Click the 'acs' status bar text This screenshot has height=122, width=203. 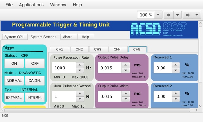(5, 115)
